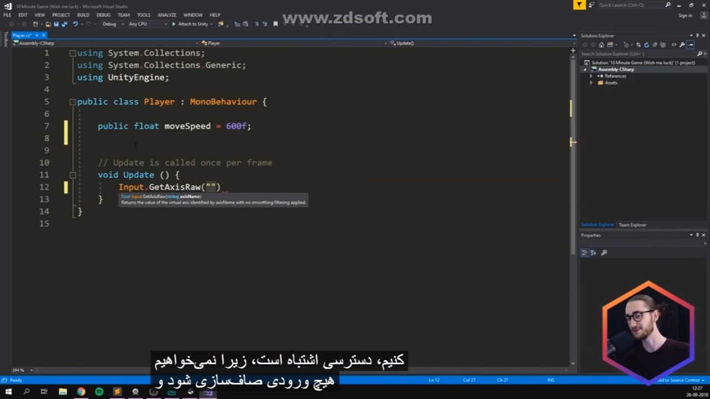Switch to the Team Explorer tab
710x399 pixels.
click(632, 225)
